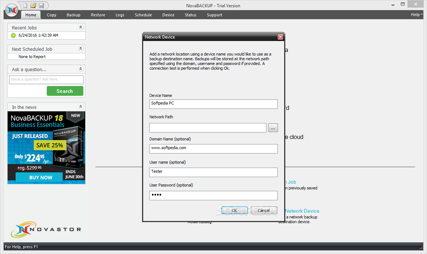Click the User name field
The height and width of the screenshot is (254, 427).
[213, 172]
